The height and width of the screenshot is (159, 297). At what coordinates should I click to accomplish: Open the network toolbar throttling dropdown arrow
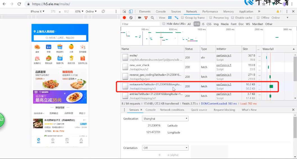[287, 18]
